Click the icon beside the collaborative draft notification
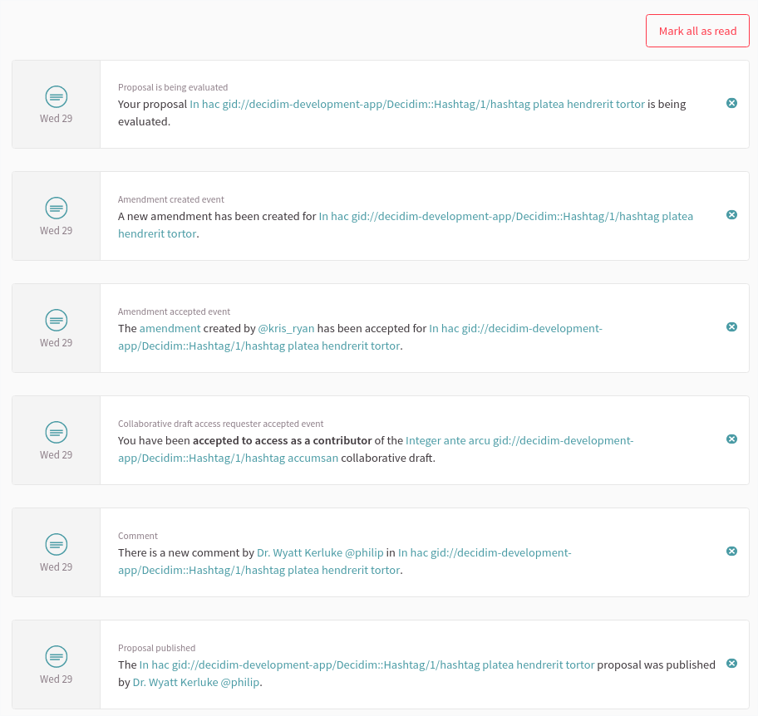Screen dimensions: 758x716 point(56,433)
